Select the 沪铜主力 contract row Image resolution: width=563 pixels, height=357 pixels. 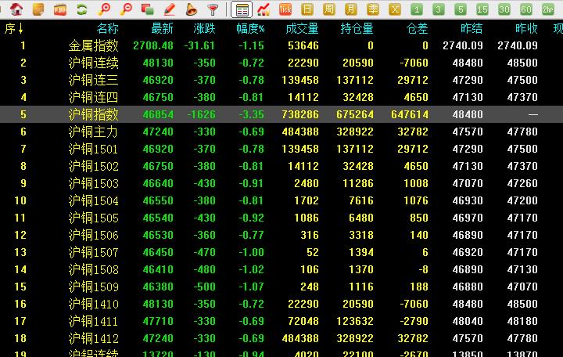93,132
